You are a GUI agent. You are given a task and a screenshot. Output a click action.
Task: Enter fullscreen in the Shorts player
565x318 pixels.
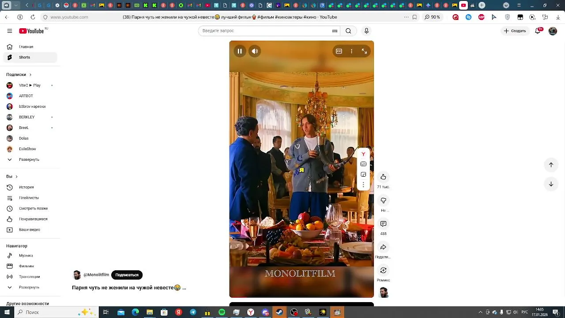[364, 51]
